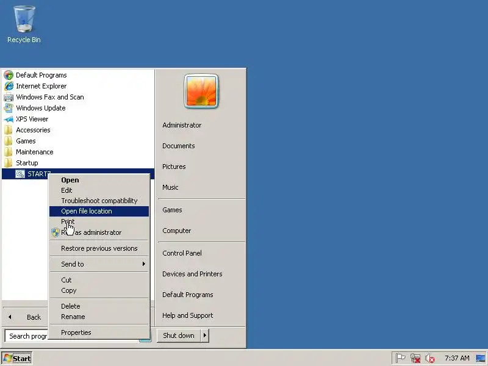Click the Windows Update entry text

(41, 108)
